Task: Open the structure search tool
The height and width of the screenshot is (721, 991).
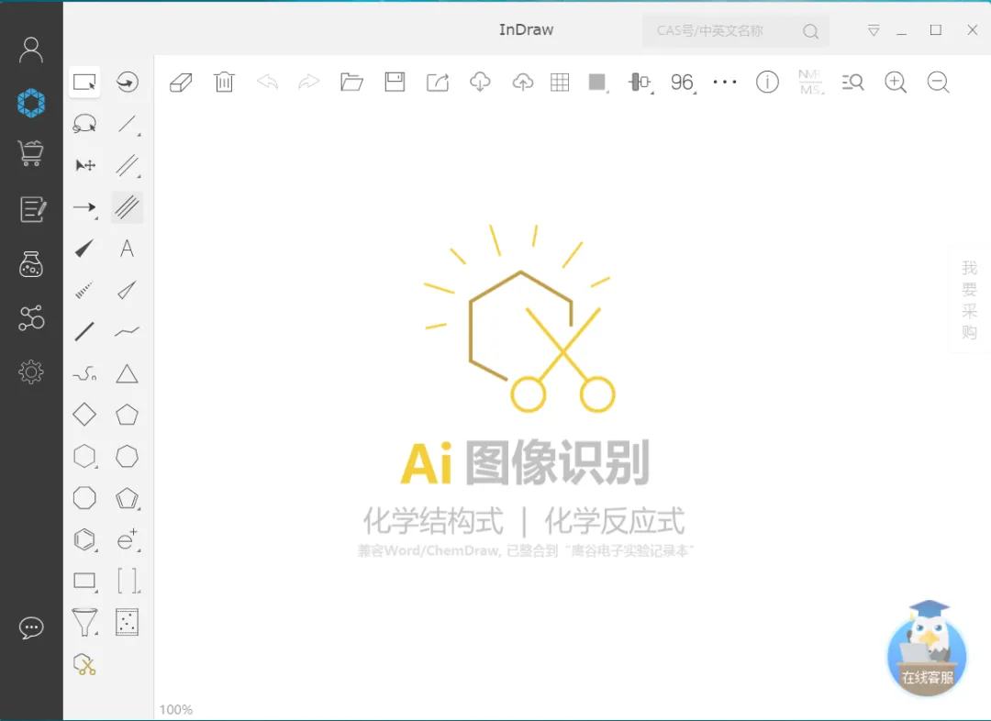Action: click(852, 83)
